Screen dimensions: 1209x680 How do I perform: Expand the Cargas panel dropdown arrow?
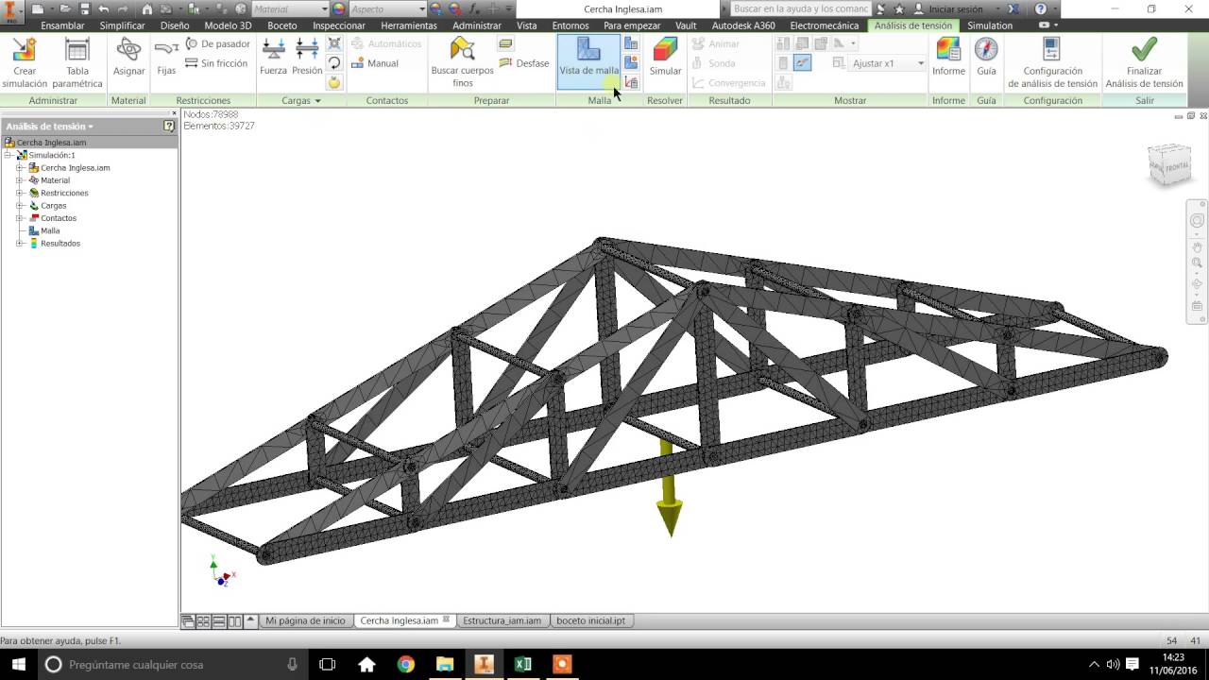click(x=317, y=101)
